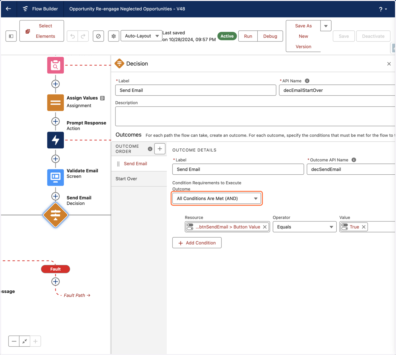Image resolution: width=396 pixels, height=355 pixels.
Task: Click the Decision header icon
Action: coord(119,64)
